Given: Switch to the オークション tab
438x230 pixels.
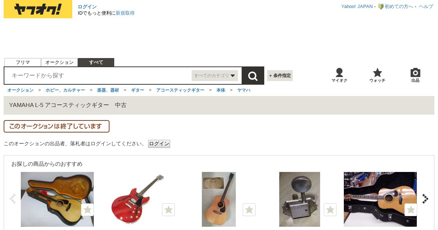Looking at the screenshot, I should coord(59,62).
